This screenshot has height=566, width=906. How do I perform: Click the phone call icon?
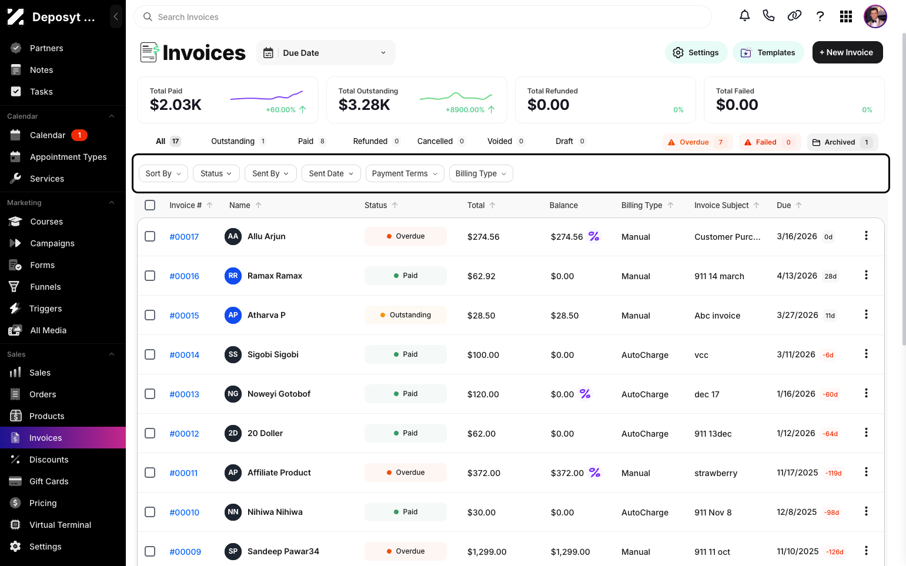point(768,16)
